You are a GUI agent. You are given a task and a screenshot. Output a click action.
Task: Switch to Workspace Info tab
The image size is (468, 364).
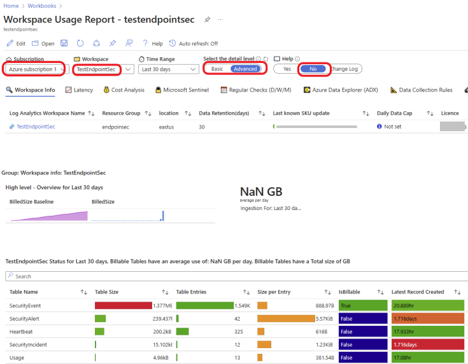pyautogui.click(x=31, y=90)
